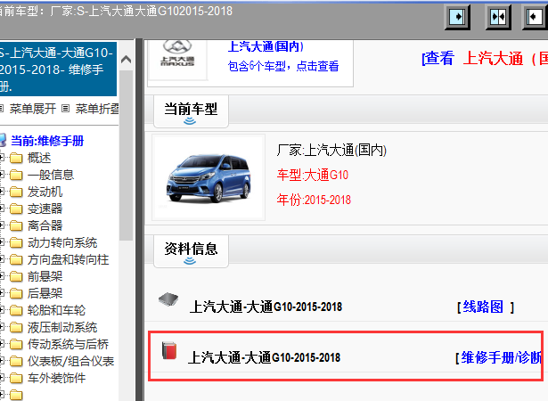Open the 车外装饰件 tree item
This screenshot has height=401, width=548.
pos(57,378)
